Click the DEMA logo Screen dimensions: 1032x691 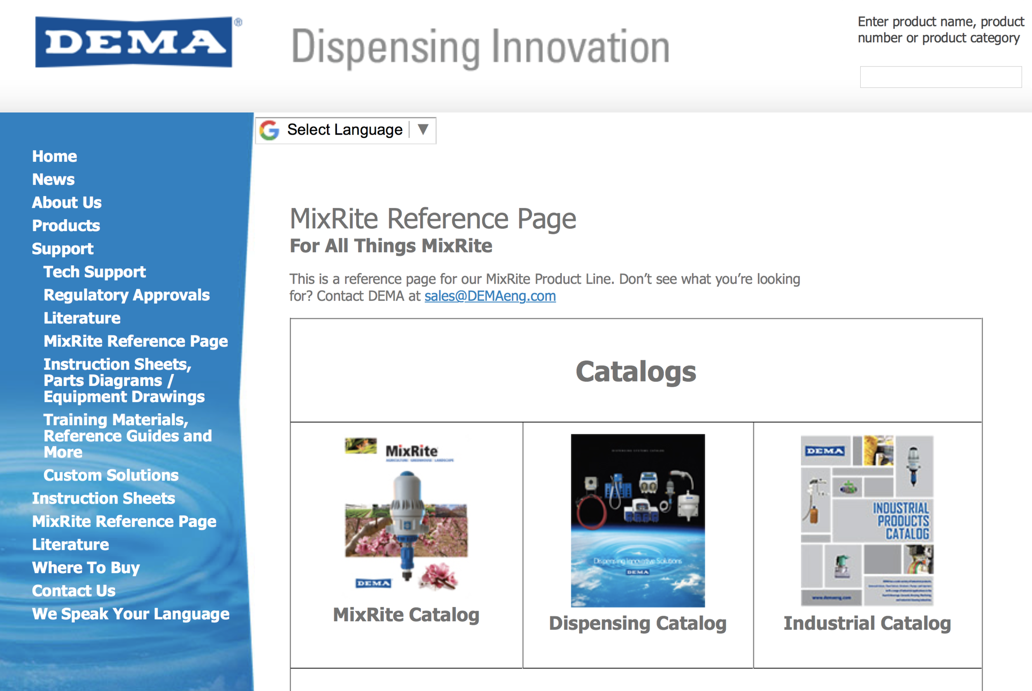tap(134, 42)
